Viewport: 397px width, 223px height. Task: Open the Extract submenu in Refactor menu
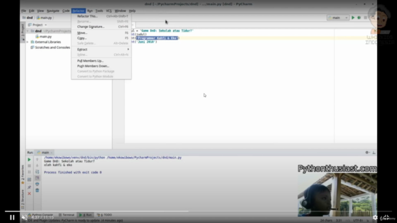101,50
